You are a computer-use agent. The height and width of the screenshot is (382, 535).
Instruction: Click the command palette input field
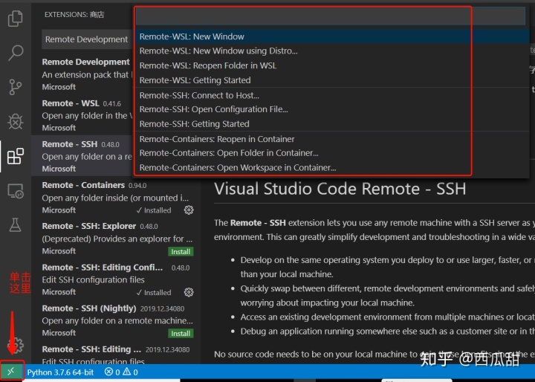click(x=330, y=16)
